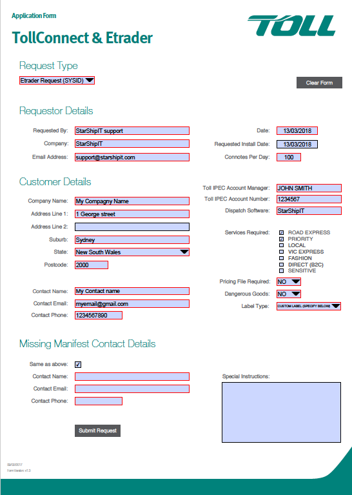Click the requestor Company field with StarShipIT
Viewport: 352px width, 495px height.
click(132, 144)
